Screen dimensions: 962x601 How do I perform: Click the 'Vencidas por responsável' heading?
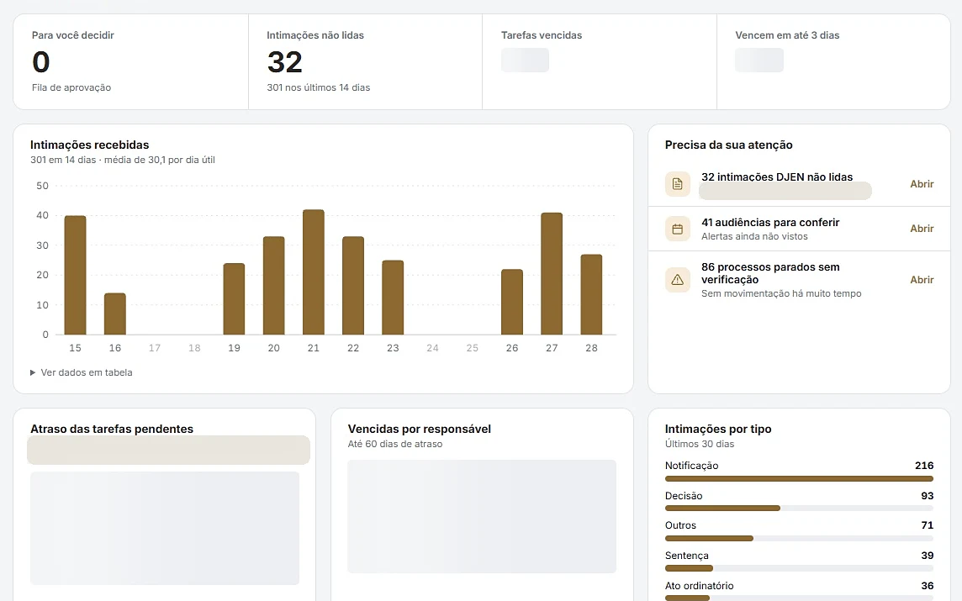[x=420, y=429]
